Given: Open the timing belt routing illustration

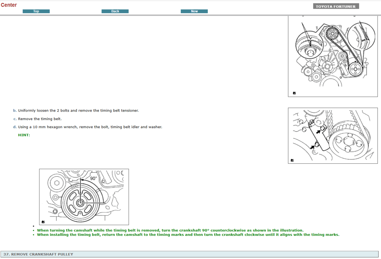Looking at the screenshot, I should tap(333, 56).
